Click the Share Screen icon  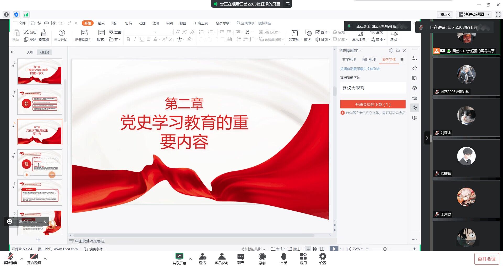pyautogui.click(x=179, y=257)
